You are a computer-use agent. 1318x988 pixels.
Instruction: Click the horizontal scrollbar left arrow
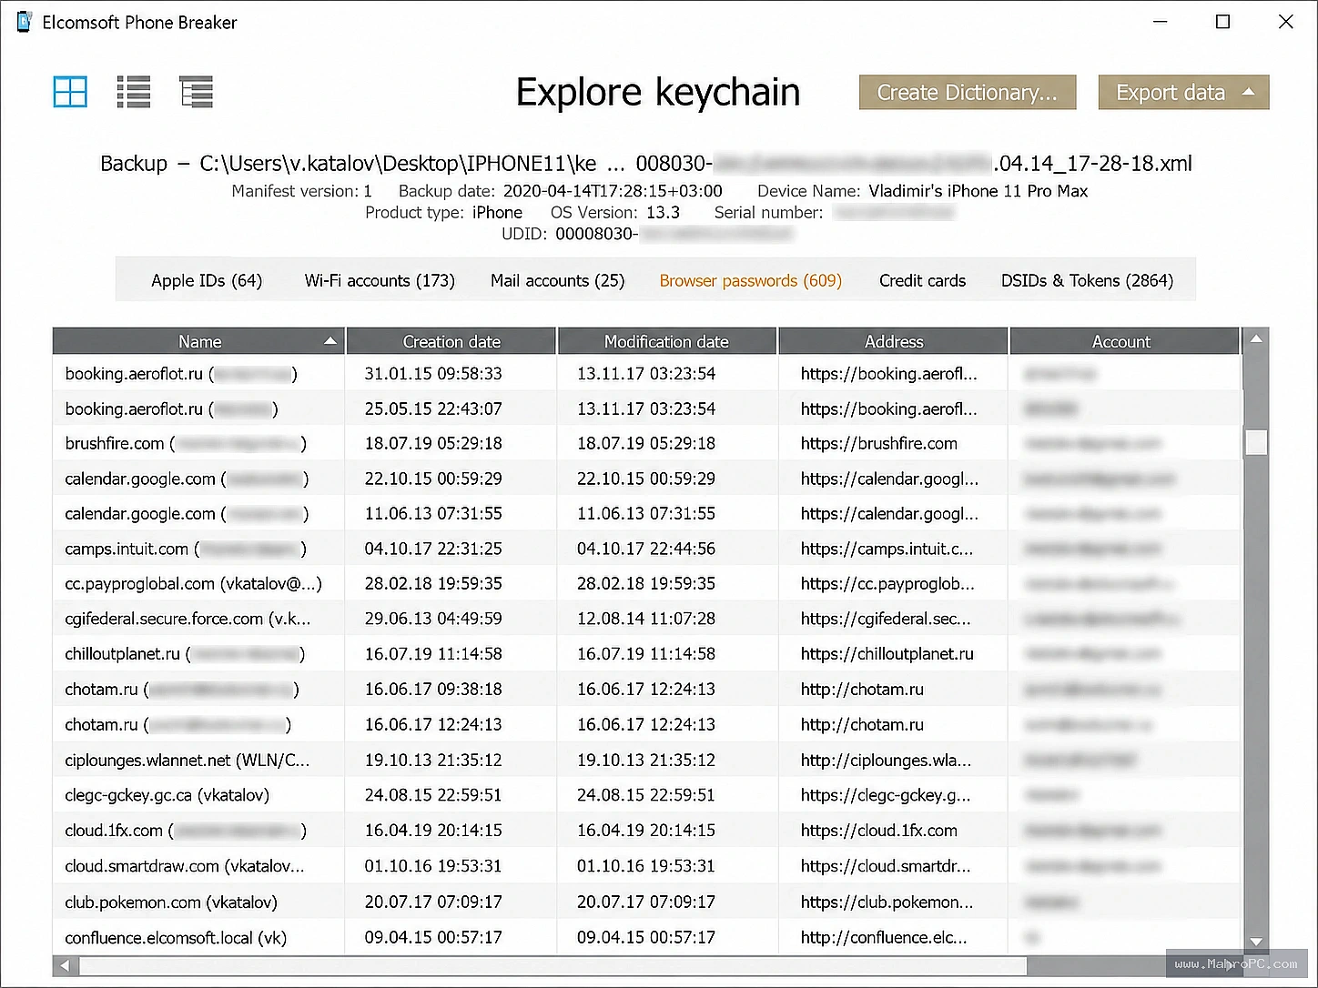point(65,965)
